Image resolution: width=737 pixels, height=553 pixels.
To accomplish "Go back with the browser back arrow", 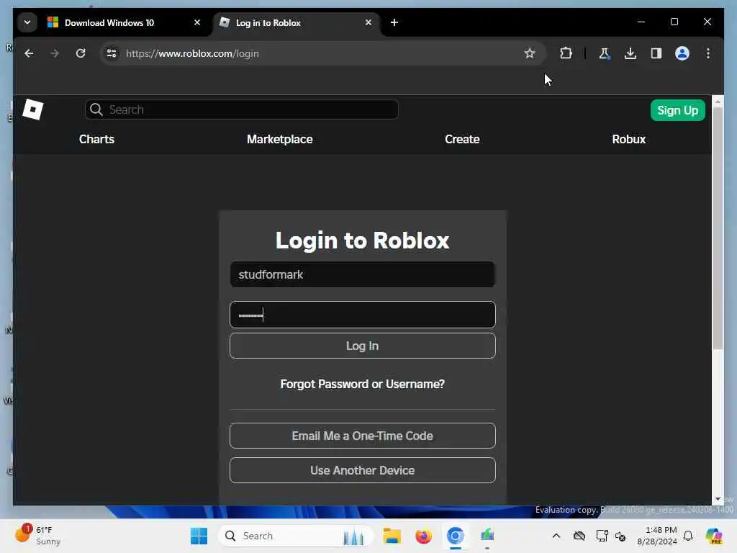I will coord(29,53).
